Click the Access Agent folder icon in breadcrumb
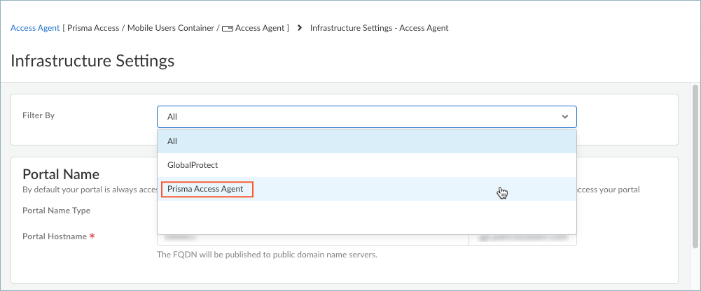 pos(228,29)
